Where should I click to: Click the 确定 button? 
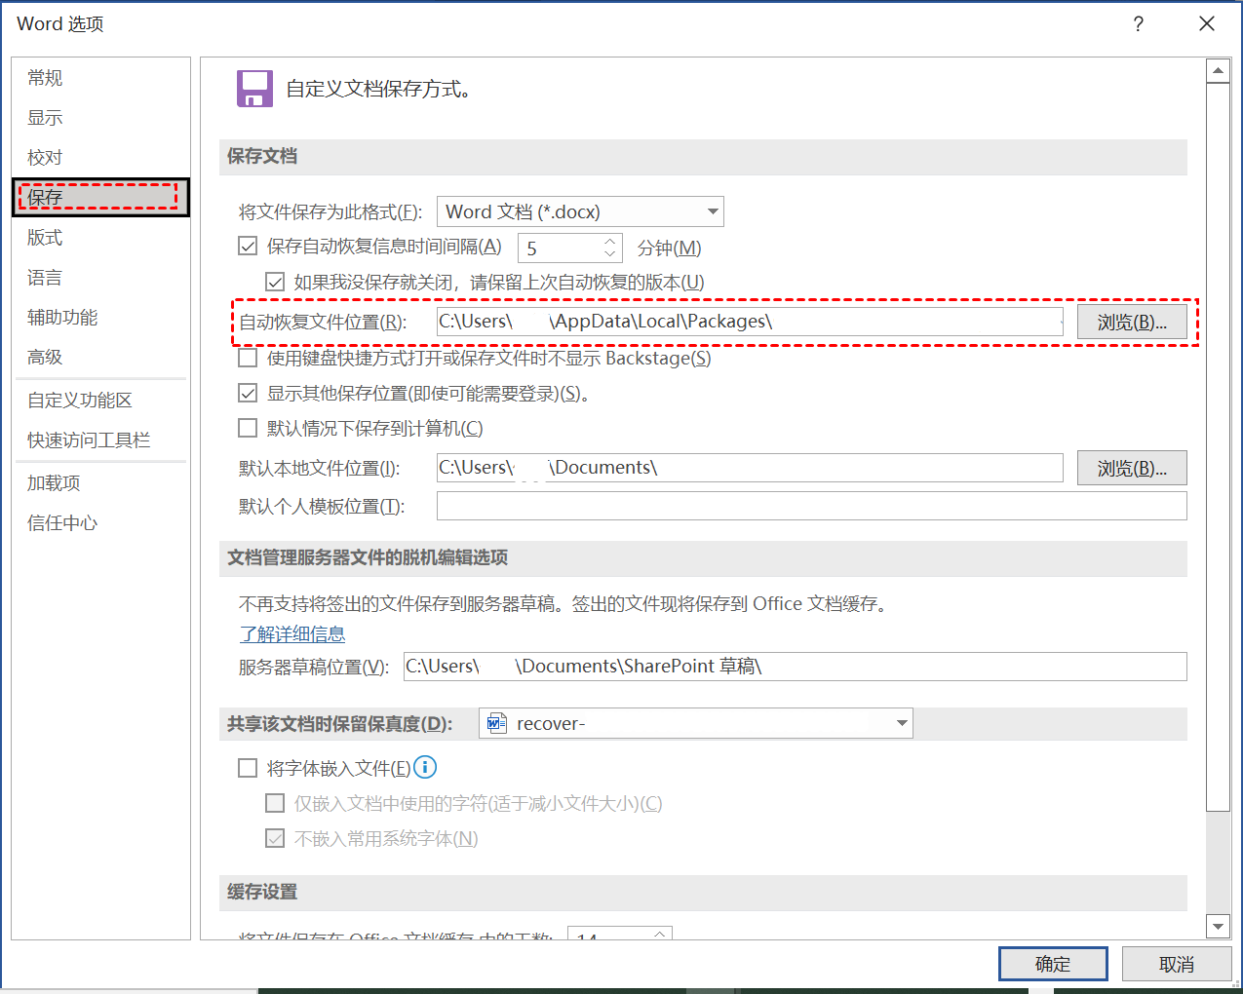[1053, 964]
